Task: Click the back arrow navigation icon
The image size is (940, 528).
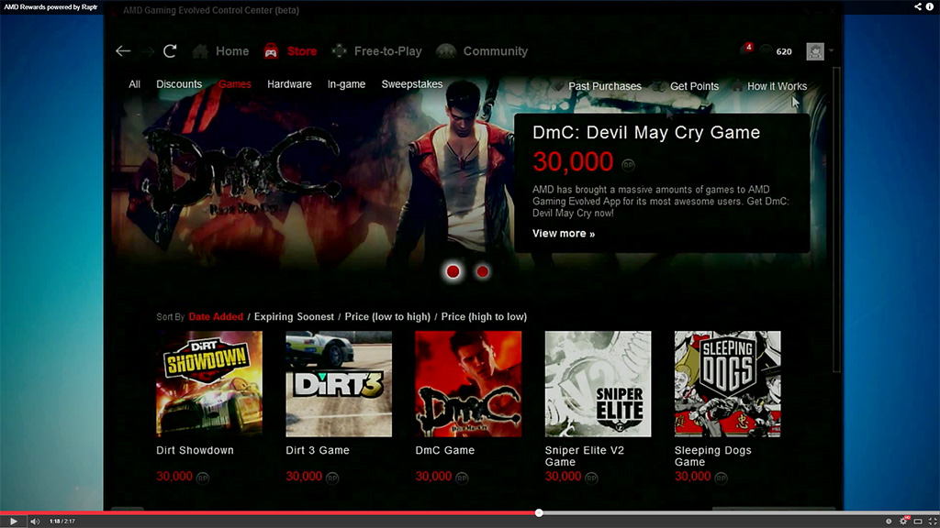Action: tap(123, 51)
